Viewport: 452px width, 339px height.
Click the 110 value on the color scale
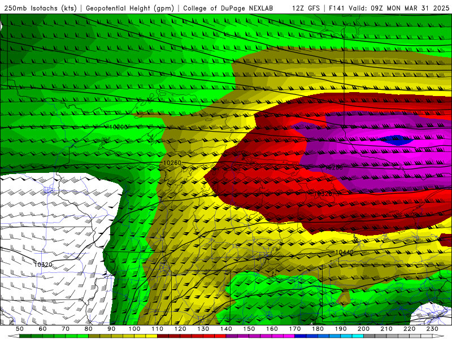[x=157, y=329]
